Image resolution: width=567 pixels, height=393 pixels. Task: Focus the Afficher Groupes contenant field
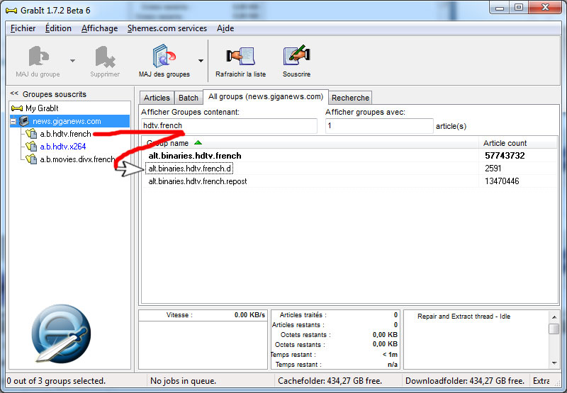229,126
